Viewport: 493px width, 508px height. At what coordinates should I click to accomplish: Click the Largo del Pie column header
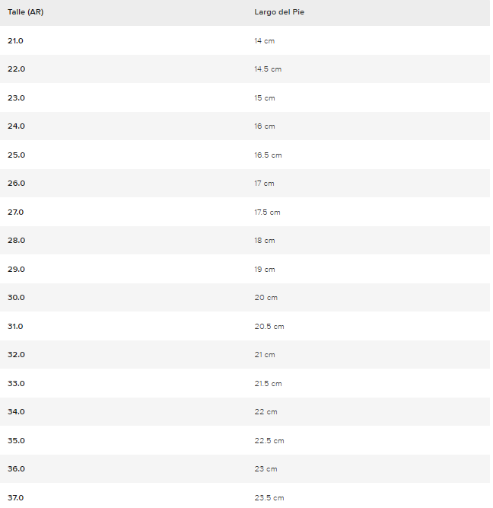pyautogui.click(x=279, y=12)
